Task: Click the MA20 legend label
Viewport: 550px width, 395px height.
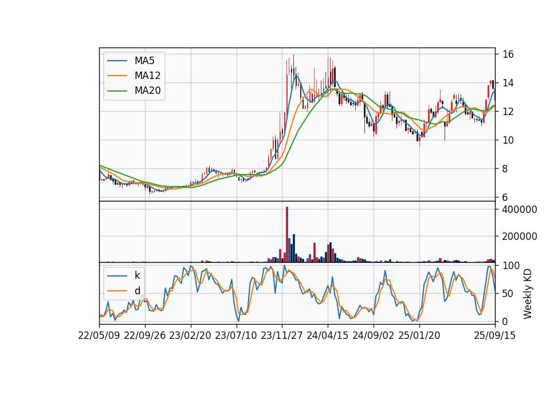Action: (x=147, y=91)
